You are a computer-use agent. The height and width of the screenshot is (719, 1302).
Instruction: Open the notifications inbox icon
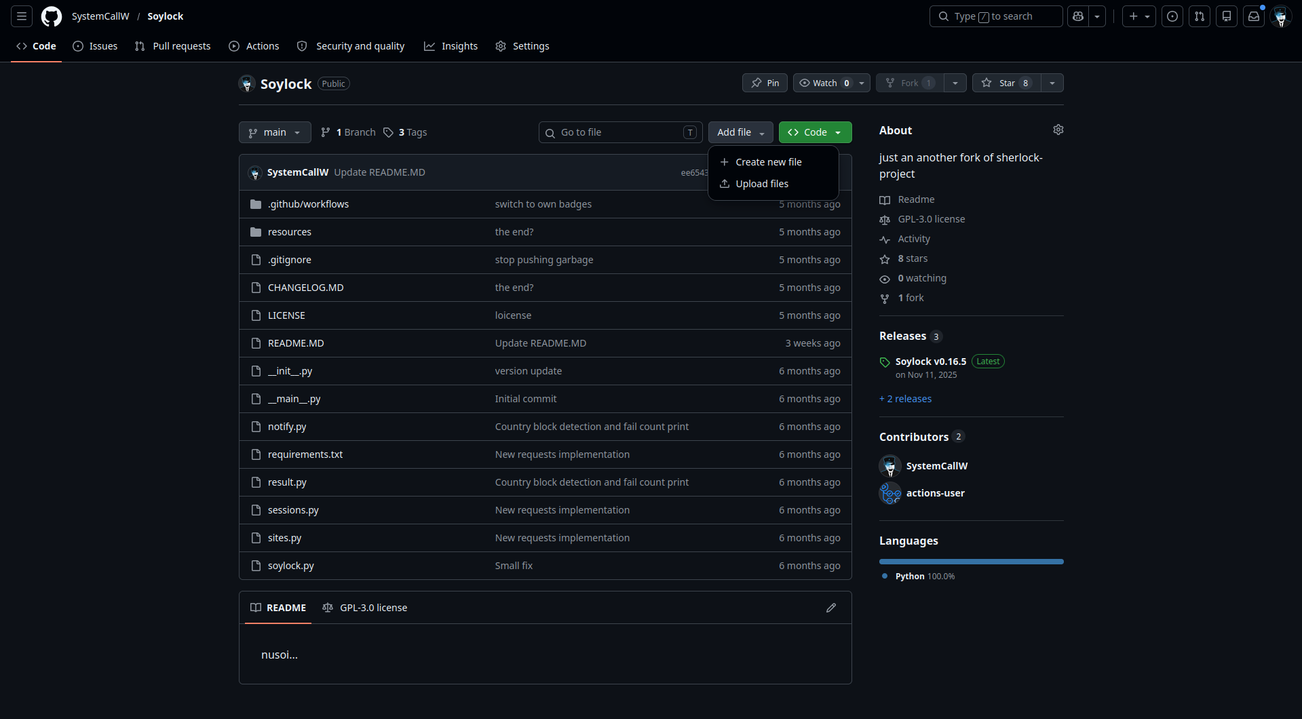[x=1254, y=16]
